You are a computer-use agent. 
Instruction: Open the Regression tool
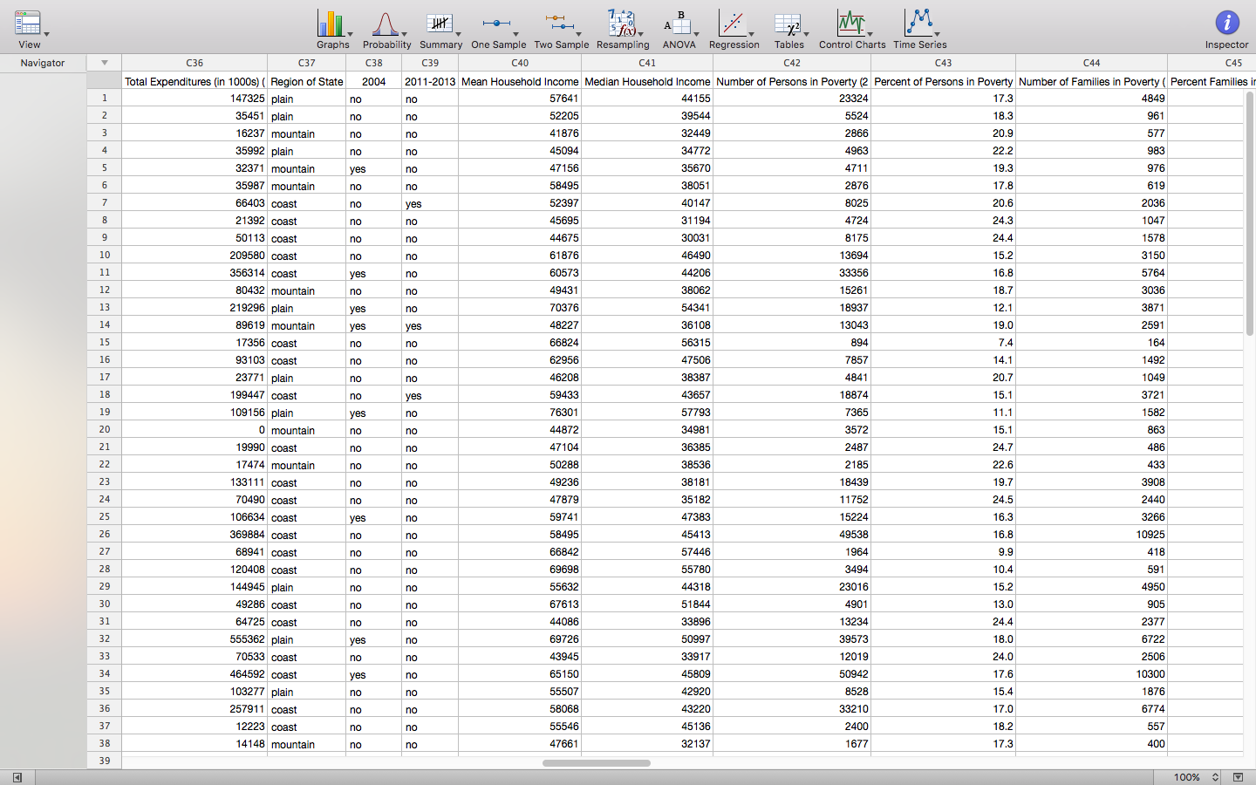tap(734, 29)
